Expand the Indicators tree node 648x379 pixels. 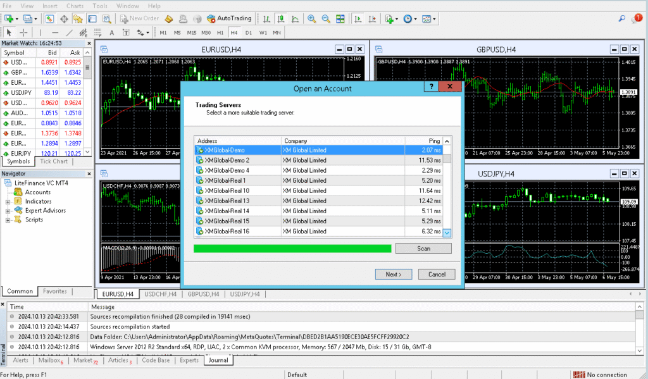[x=8, y=202]
